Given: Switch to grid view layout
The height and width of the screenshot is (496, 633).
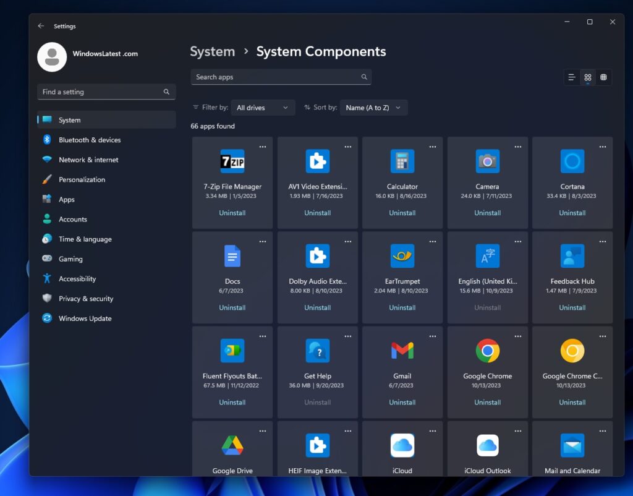Looking at the screenshot, I should point(587,77).
